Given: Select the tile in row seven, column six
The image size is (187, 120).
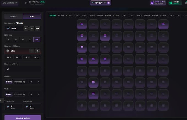Looking at the screenshot, I should (140, 94).
